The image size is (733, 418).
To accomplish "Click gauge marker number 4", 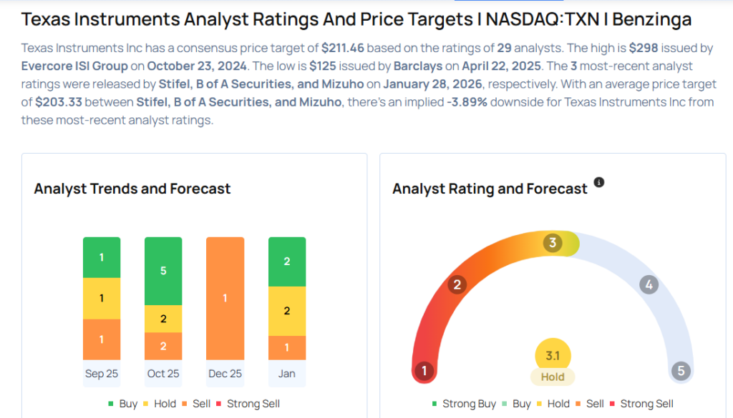I will click(649, 285).
